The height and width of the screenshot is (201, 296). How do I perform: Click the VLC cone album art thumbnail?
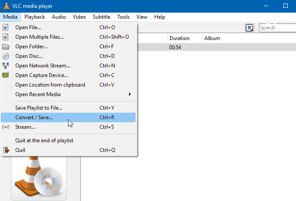click(39, 178)
